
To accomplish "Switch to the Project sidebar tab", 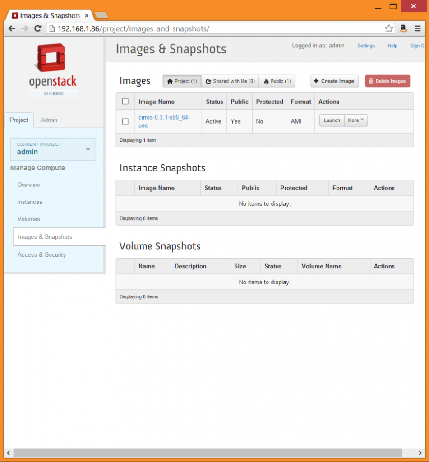I will click(x=19, y=120).
